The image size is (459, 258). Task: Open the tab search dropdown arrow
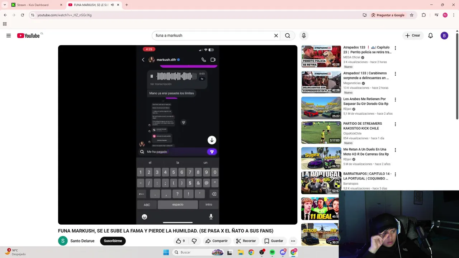coord(5,5)
